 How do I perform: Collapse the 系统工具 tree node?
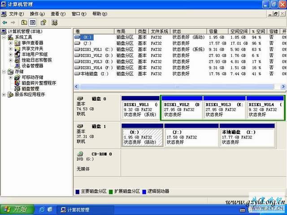tap(4, 37)
